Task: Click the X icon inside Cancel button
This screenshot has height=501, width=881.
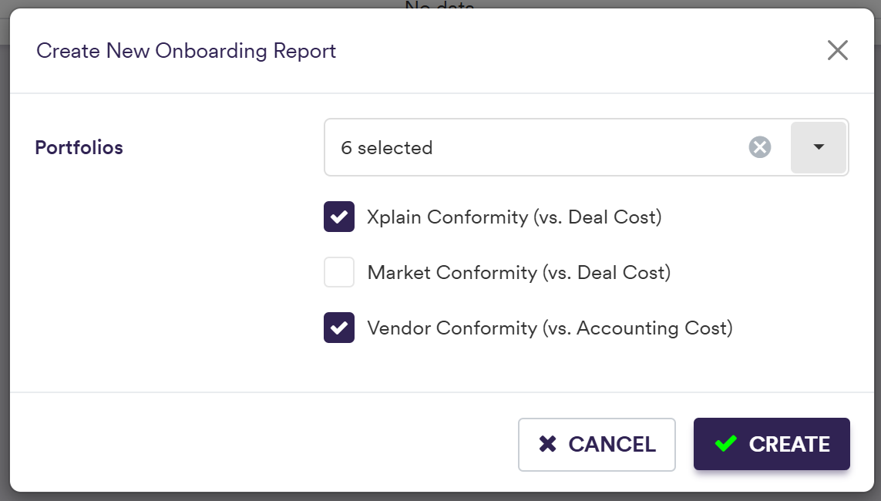Action: click(548, 444)
